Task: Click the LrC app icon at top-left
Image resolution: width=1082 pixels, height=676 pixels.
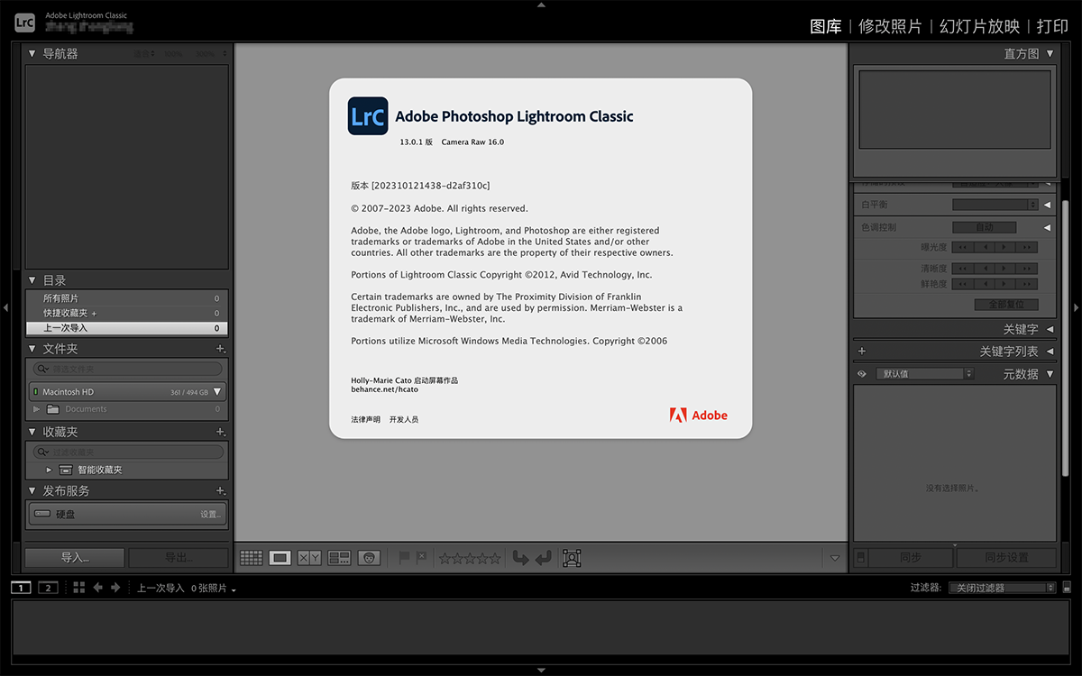Action: pyautogui.click(x=25, y=22)
